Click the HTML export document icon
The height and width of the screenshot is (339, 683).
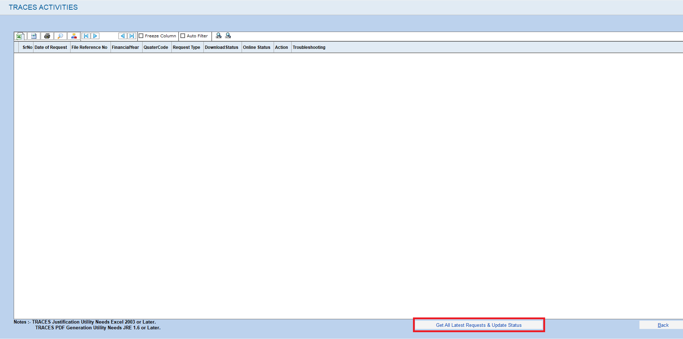[34, 36]
